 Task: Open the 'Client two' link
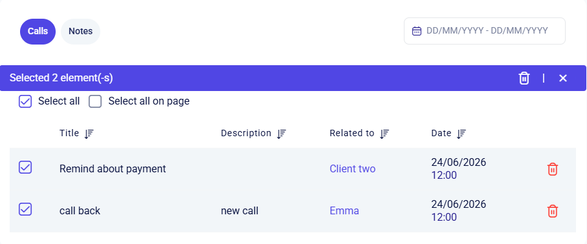tap(352, 169)
